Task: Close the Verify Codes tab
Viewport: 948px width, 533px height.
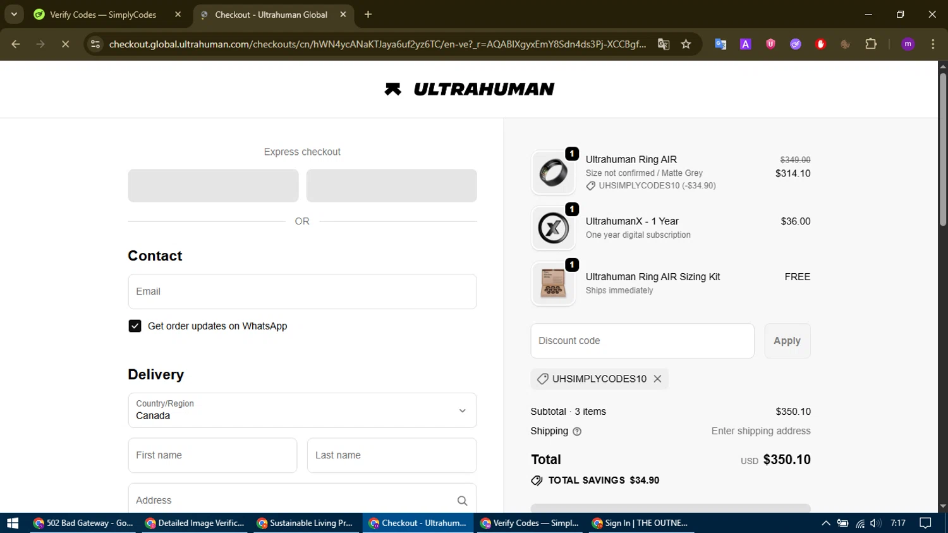Action: tap(178, 15)
